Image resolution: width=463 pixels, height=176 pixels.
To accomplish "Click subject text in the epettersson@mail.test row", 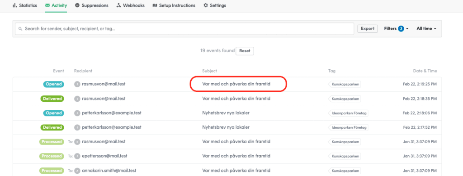I will (236, 156).
